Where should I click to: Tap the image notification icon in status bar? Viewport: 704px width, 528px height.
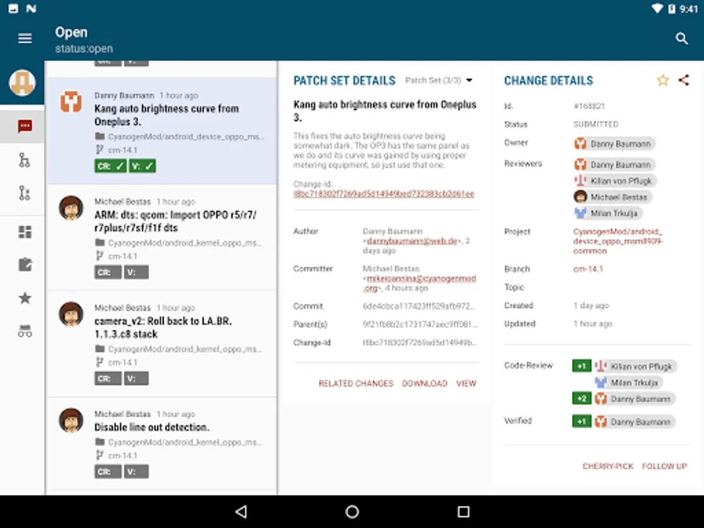13,9
